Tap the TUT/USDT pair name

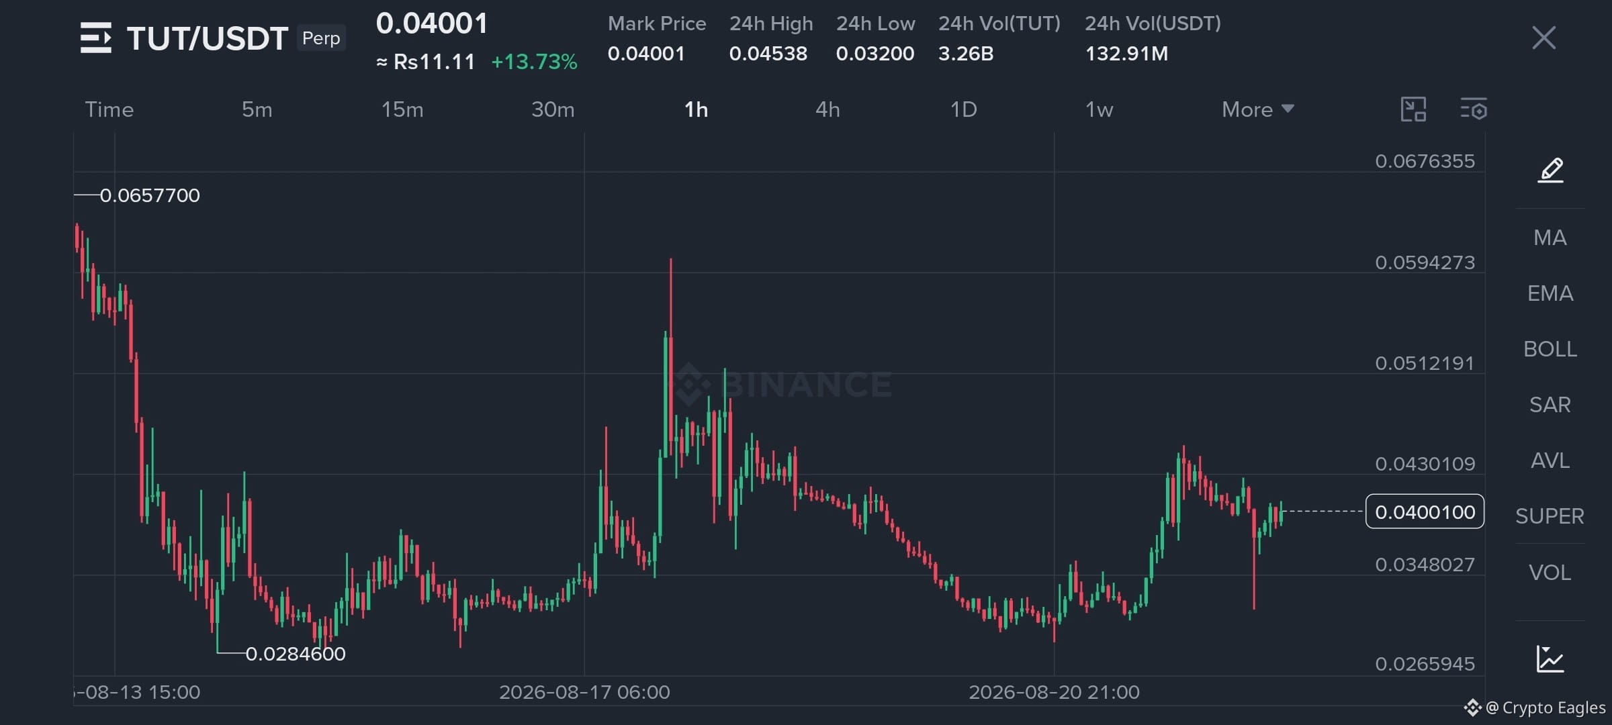208,38
